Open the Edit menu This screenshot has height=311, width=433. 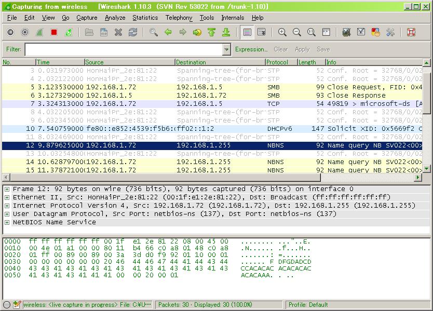pyautogui.click(x=29, y=18)
